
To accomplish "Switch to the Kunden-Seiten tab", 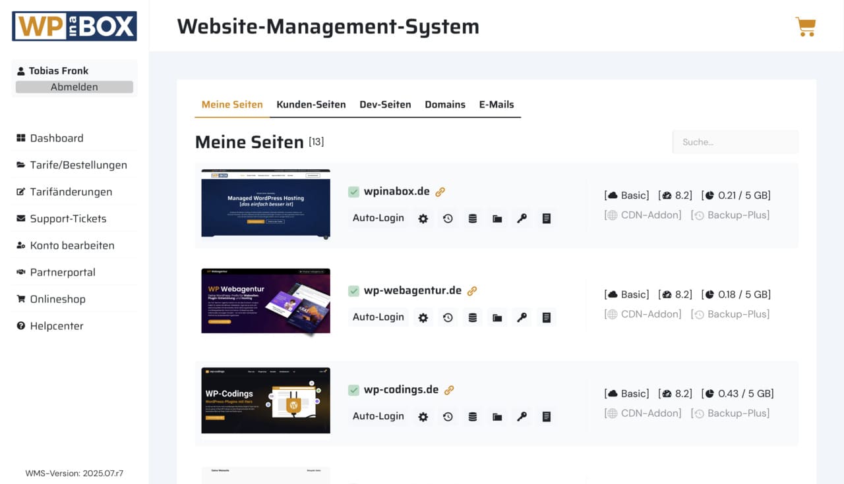I will point(311,104).
